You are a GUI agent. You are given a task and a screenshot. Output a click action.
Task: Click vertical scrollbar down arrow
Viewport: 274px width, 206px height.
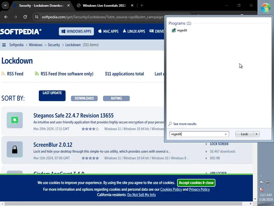(x=255, y=199)
